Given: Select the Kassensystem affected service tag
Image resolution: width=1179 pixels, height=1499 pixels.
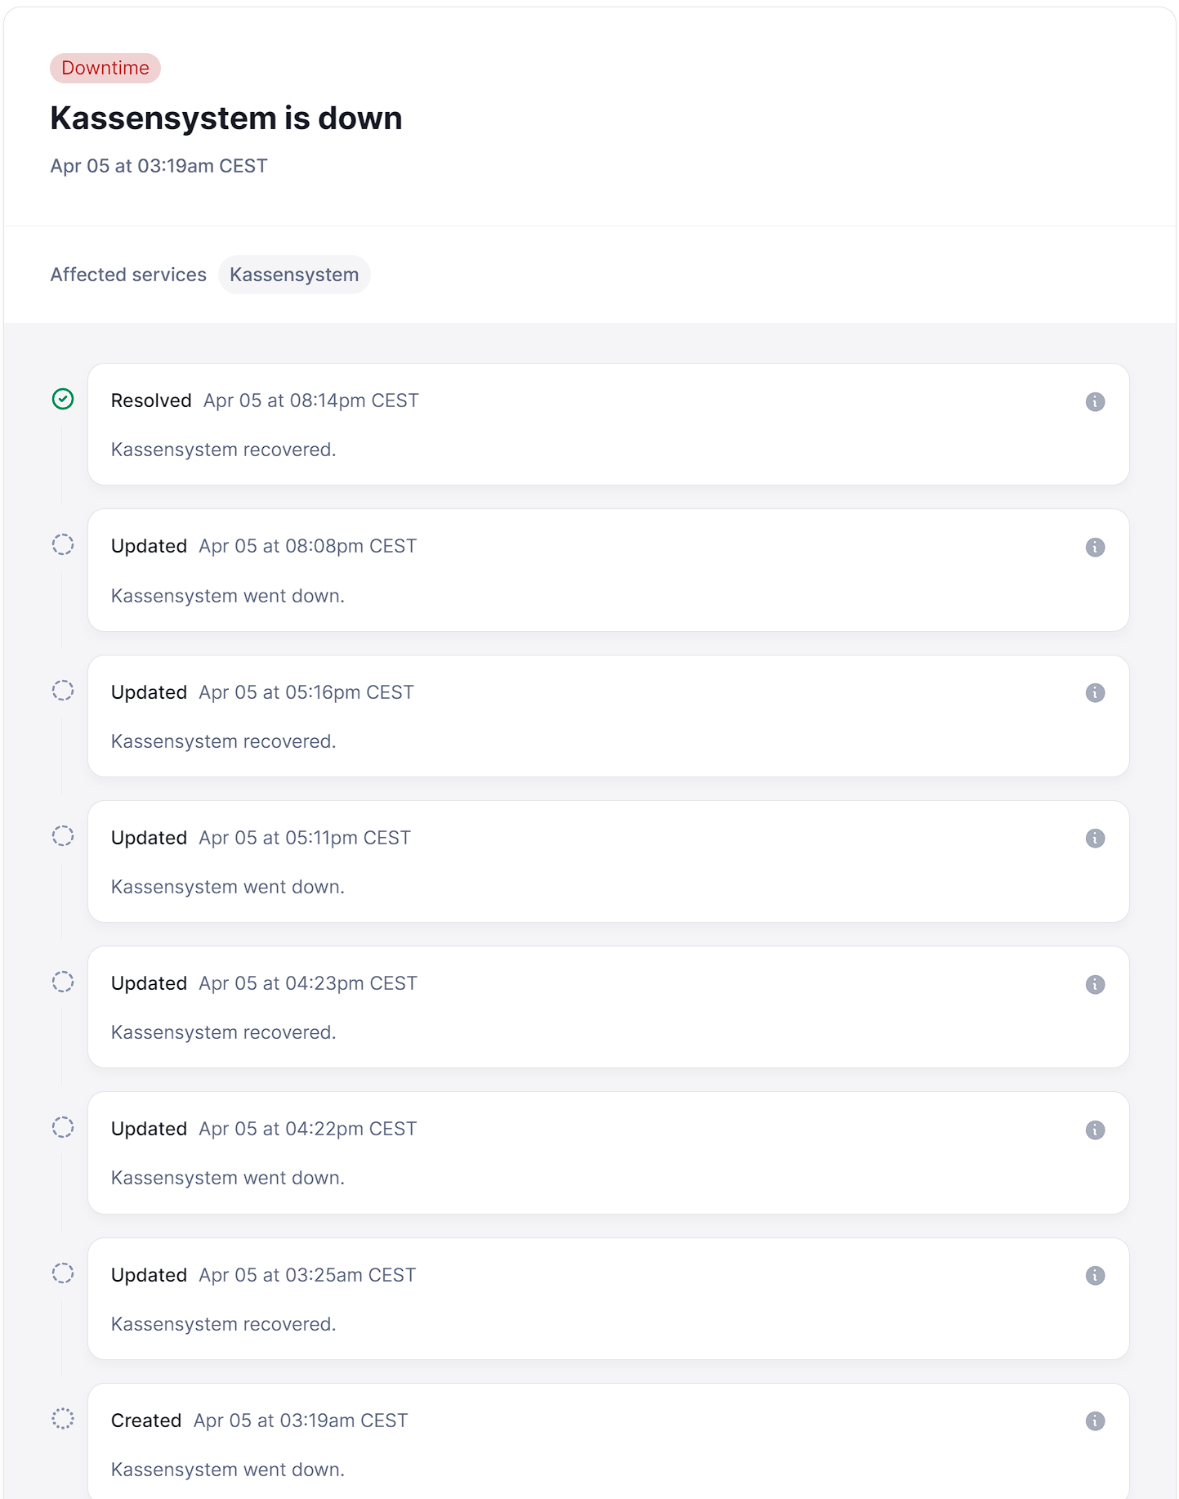Looking at the screenshot, I should click(x=294, y=275).
